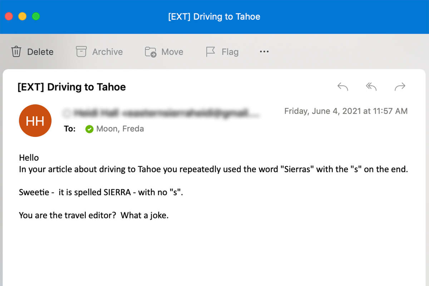This screenshot has width=429, height=286.
Task: Click the window title in blue bar
Action: coord(214,17)
